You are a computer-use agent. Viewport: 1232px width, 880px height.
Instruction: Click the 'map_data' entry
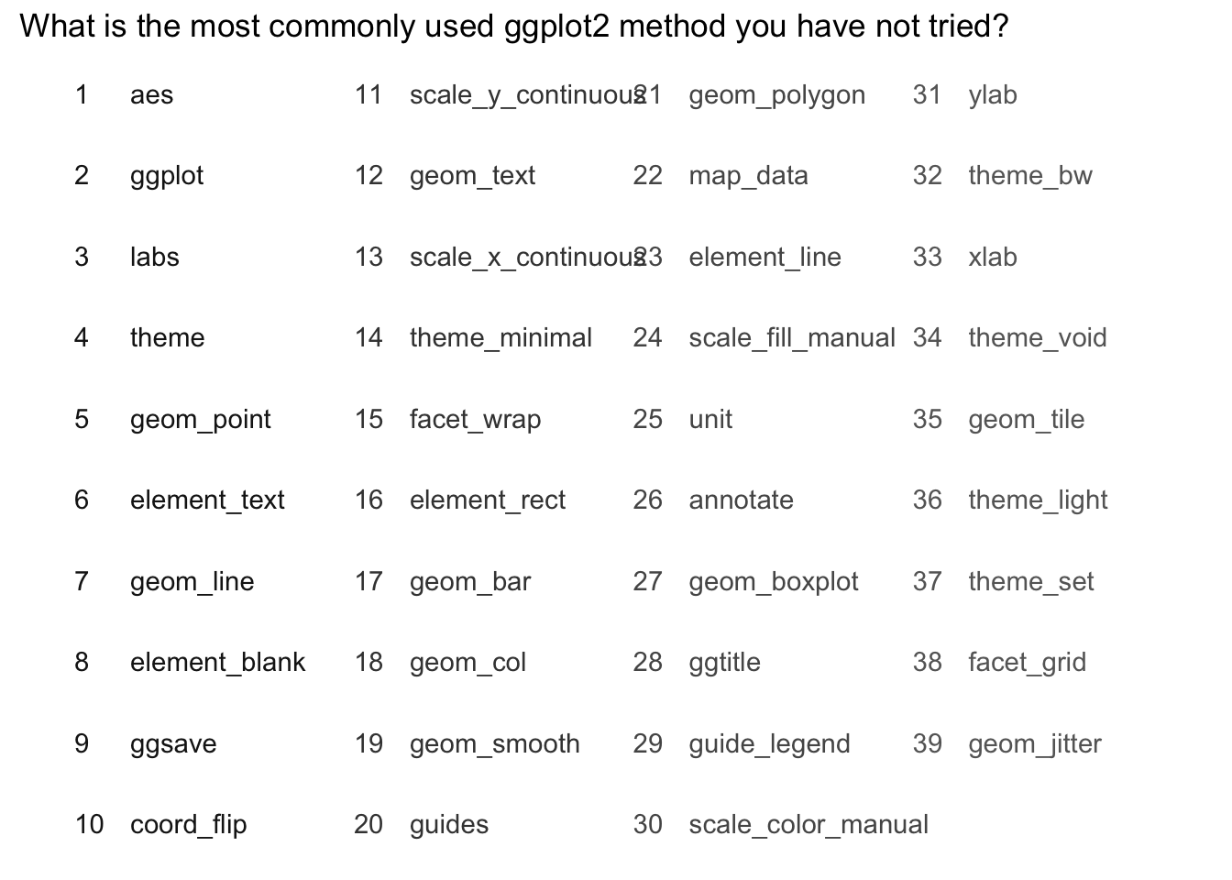[x=748, y=176]
